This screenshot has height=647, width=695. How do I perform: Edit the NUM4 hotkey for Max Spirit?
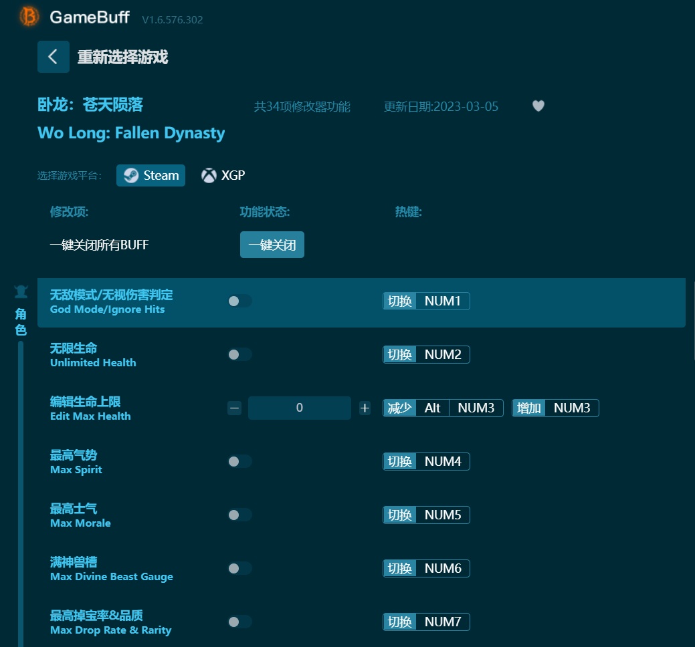(x=426, y=461)
